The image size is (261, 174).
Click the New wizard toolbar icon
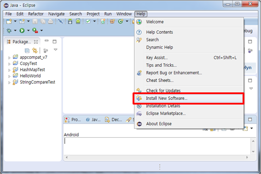coord(9,21)
